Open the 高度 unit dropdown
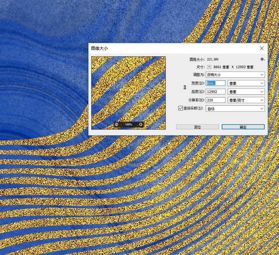The height and width of the screenshot is (255, 279). (246, 92)
